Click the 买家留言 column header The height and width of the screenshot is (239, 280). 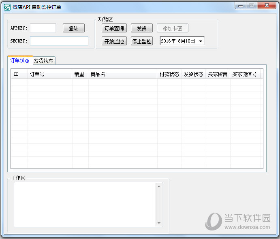tap(218, 74)
